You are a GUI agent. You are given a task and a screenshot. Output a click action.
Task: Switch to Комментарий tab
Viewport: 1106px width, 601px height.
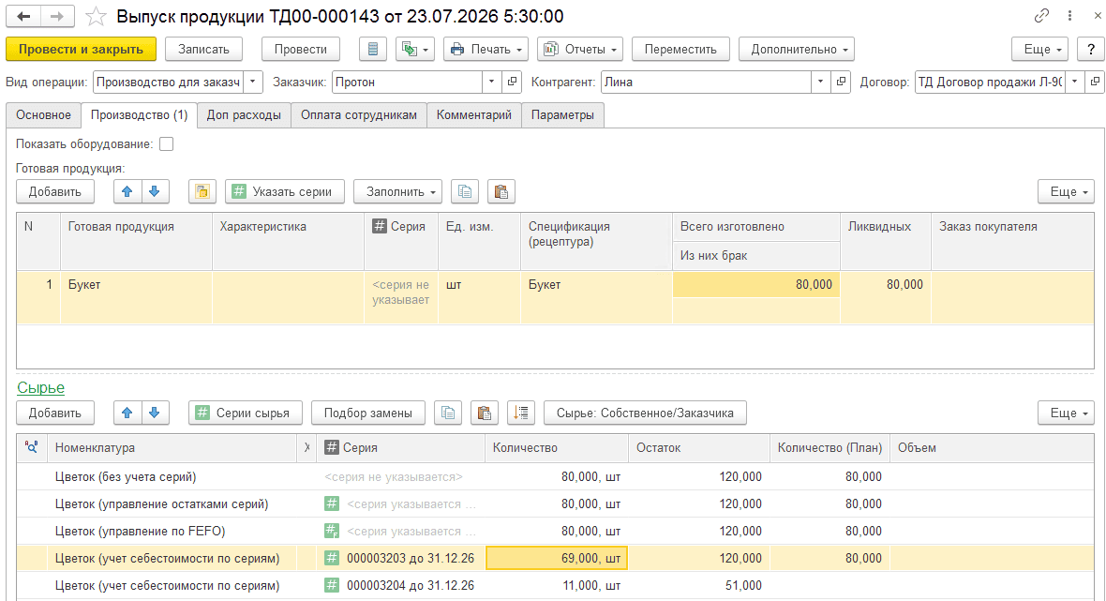point(474,115)
